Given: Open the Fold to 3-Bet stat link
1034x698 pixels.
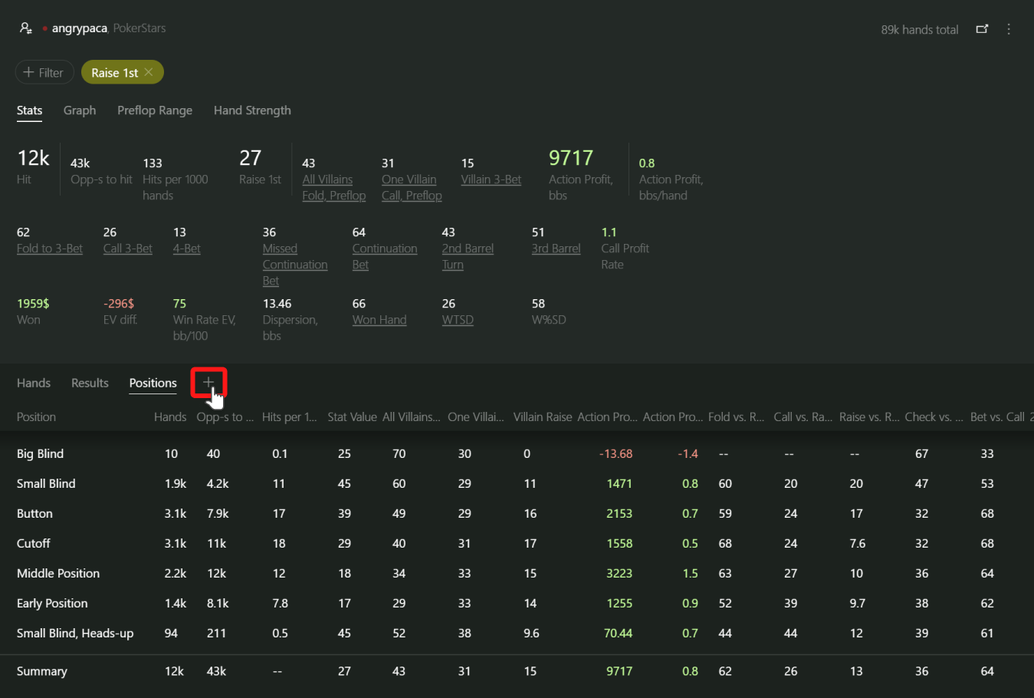Looking at the screenshot, I should pos(50,249).
